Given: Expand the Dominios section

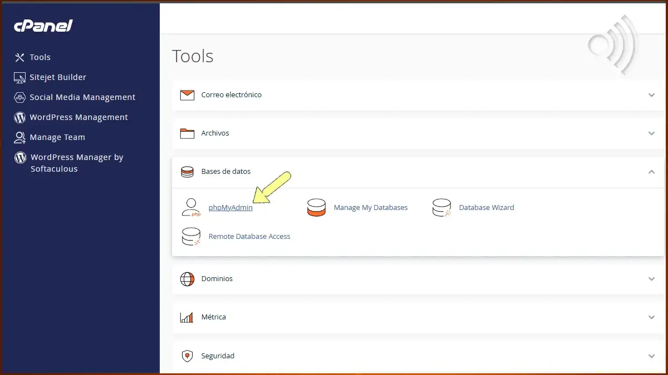Looking at the screenshot, I should tap(651, 278).
